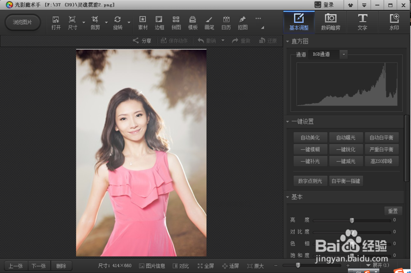Screen dimensions: 411x273
Task: Apply 自动曝光 auto exposure
Action: pyautogui.click(x=346, y=138)
